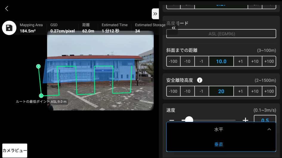Viewport: 282px width, 158px height.
Task: Switch to カメラビュー
Action: pos(15,151)
